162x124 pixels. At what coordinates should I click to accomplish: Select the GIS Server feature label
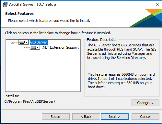pyautogui.click(x=39, y=42)
